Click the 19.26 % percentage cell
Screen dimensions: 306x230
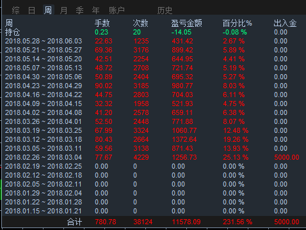pyautogui.click(x=236, y=139)
